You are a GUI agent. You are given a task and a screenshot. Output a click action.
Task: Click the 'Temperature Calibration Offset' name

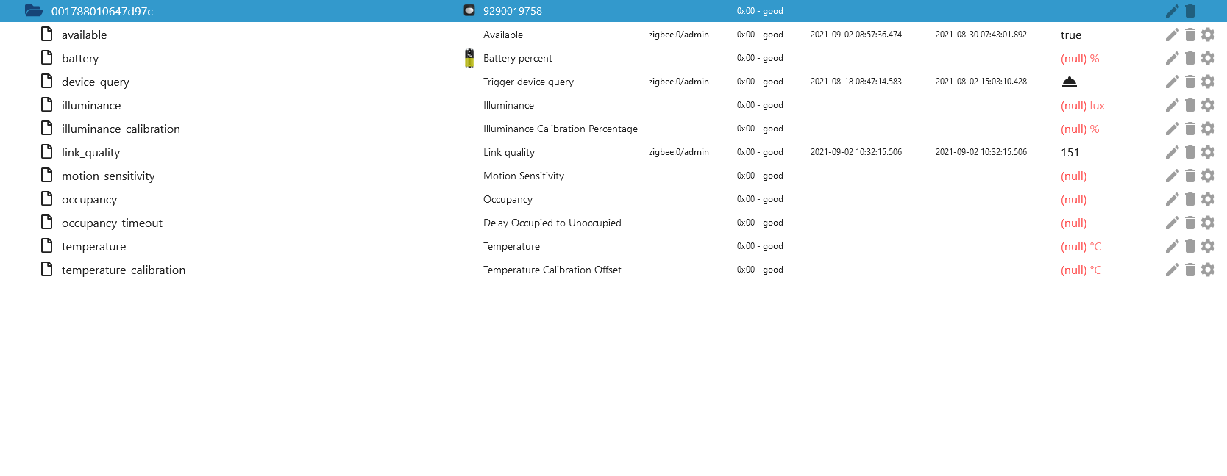552,270
